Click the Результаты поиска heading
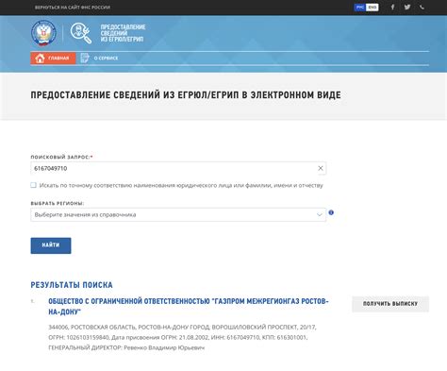 pyautogui.click(x=72, y=285)
